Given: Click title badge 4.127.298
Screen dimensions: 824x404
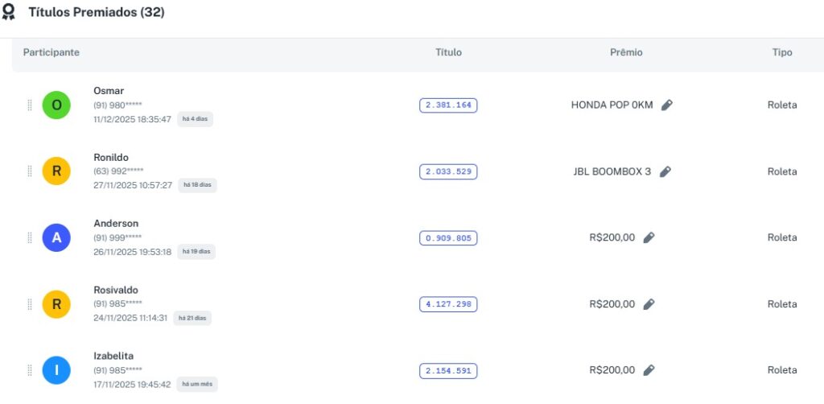Looking at the screenshot, I should click(x=448, y=304).
